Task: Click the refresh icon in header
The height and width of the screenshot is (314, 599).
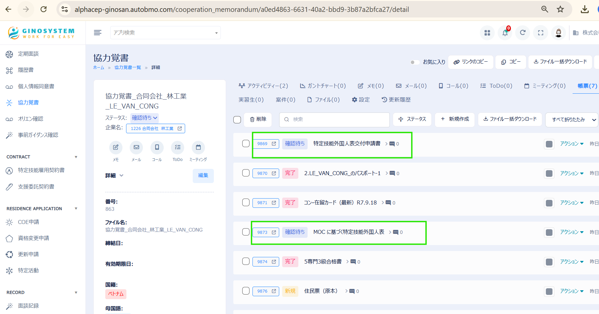Action: 523,33
